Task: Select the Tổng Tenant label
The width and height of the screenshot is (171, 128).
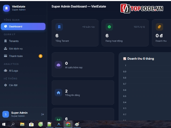Action: click(62, 41)
